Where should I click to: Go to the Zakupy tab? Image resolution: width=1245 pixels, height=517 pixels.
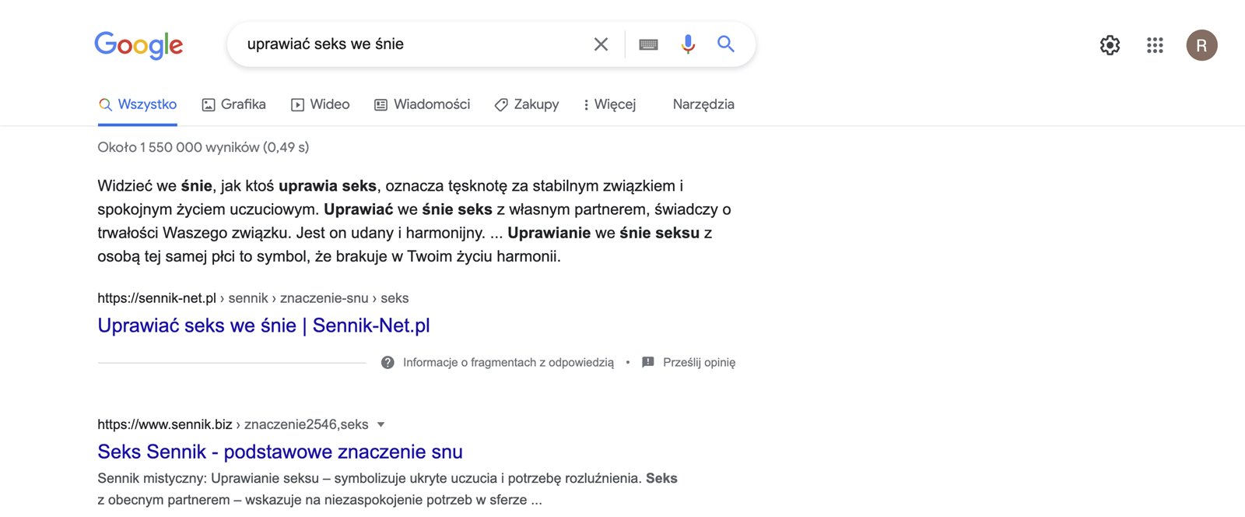pyautogui.click(x=527, y=104)
